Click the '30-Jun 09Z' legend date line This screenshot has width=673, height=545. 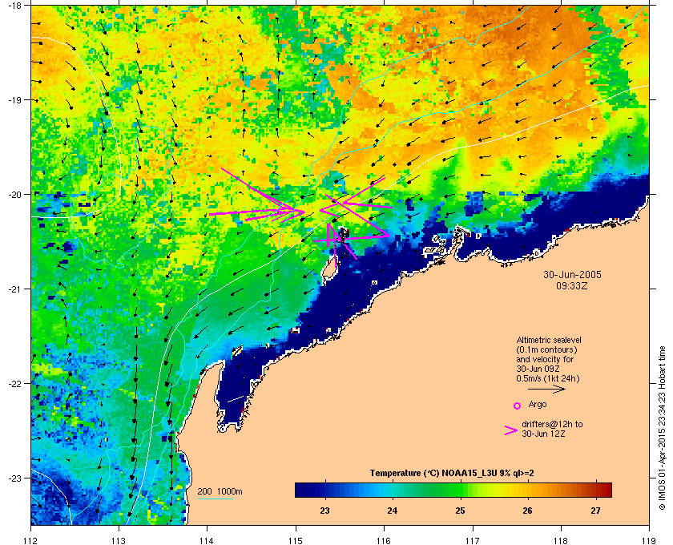pos(538,369)
